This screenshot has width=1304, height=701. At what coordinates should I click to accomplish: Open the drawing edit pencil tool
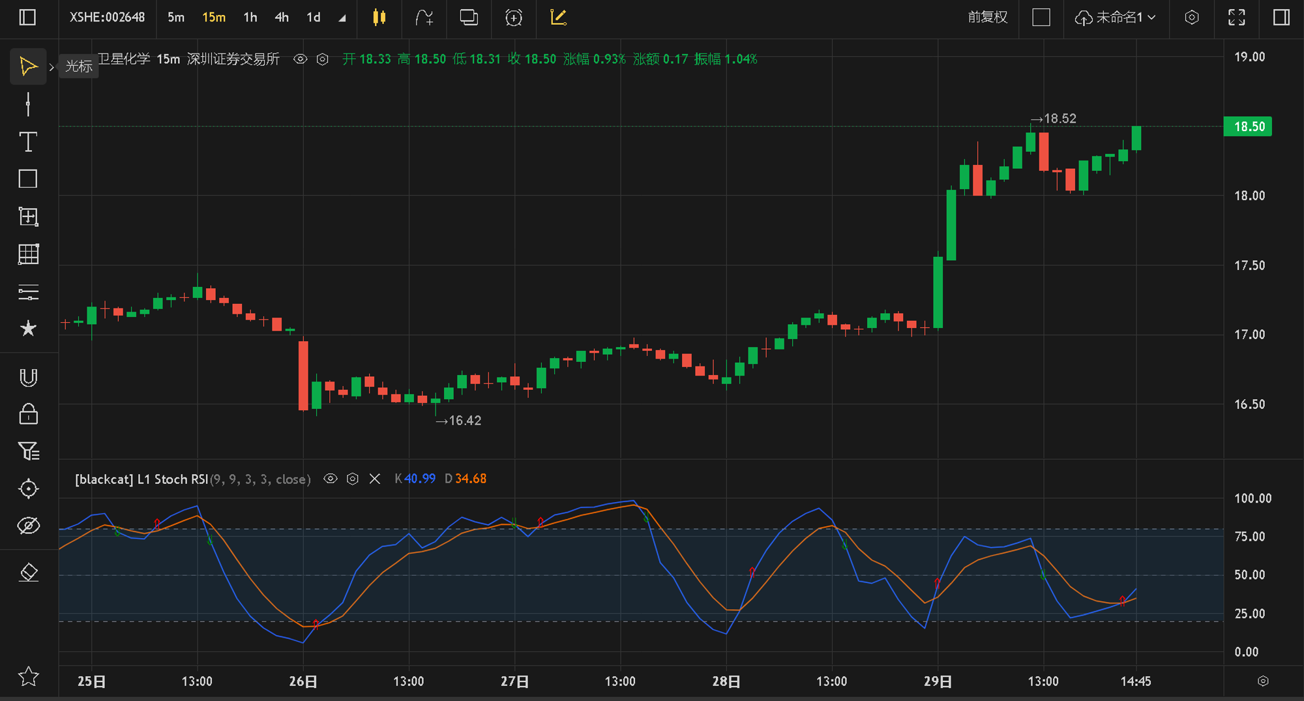click(558, 18)
